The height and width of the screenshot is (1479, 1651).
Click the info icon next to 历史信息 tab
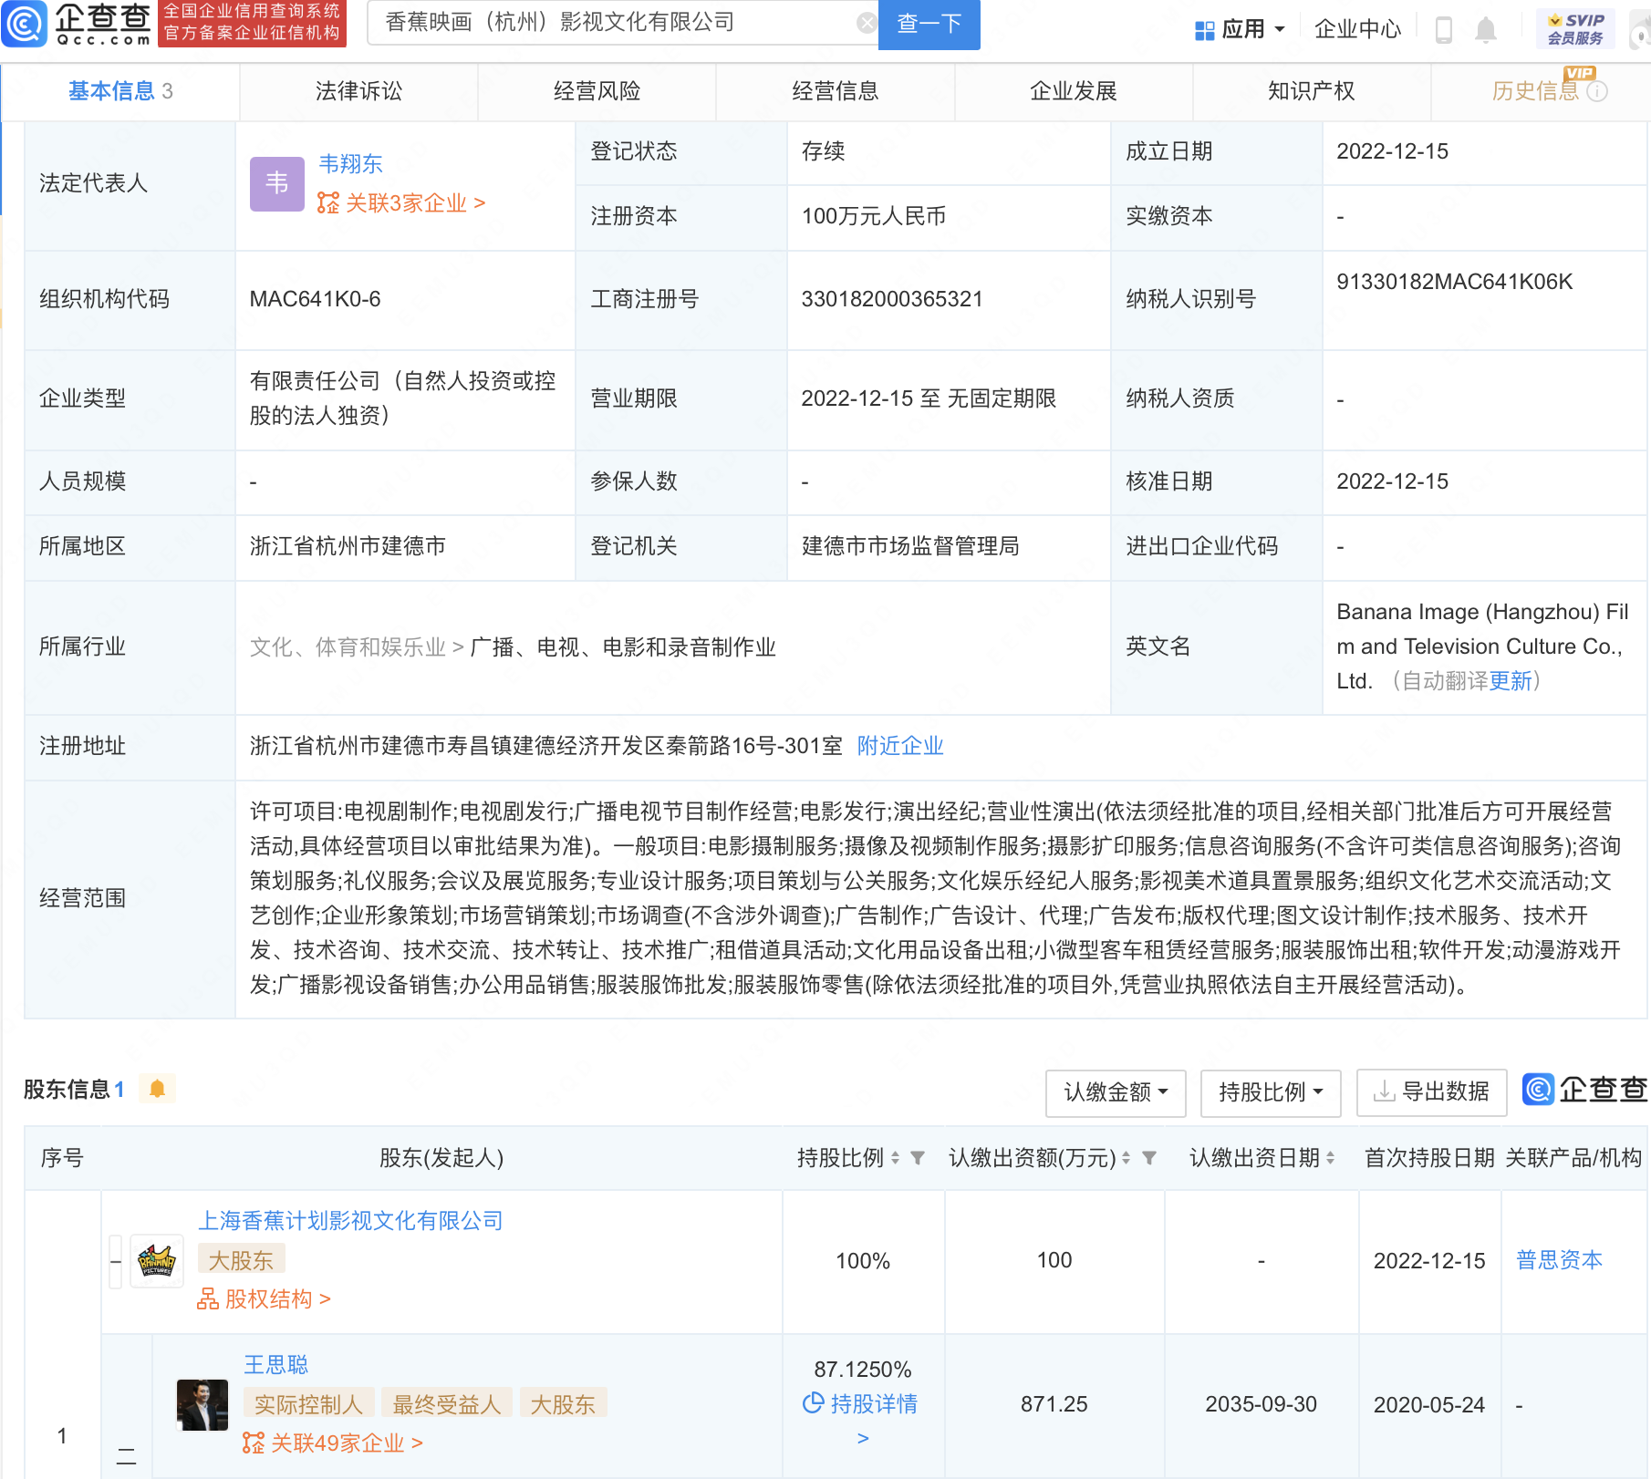point(1595,90)
